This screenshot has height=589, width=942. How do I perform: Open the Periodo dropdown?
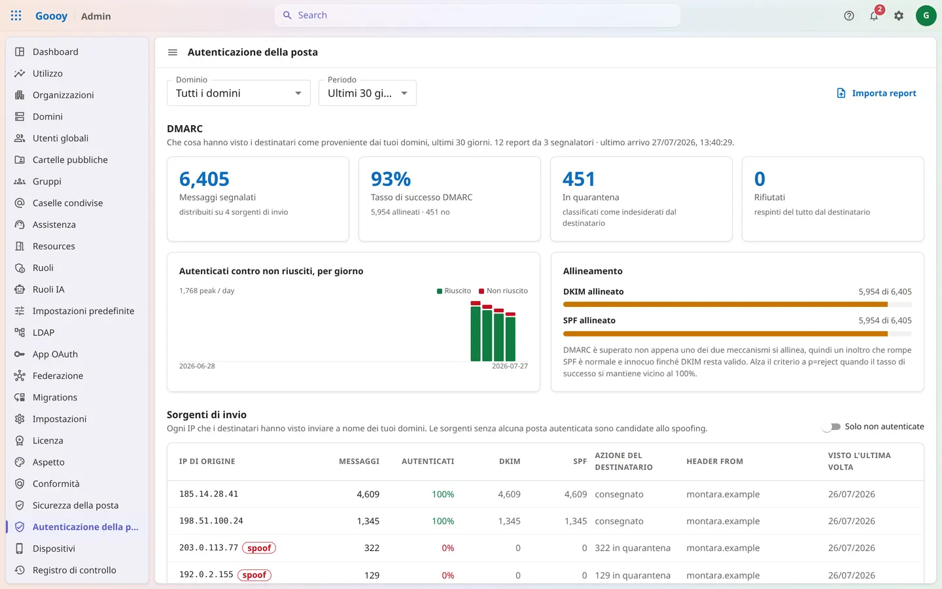[368, 93]
